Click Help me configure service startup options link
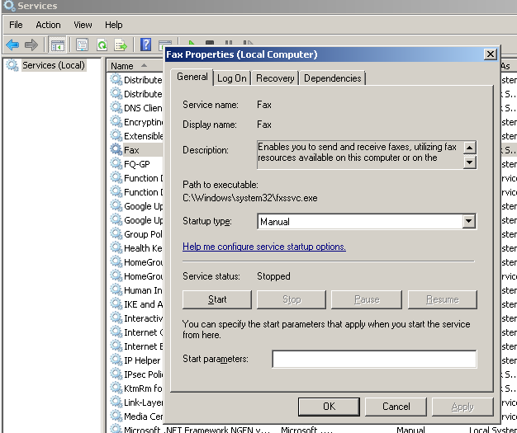 264,247
